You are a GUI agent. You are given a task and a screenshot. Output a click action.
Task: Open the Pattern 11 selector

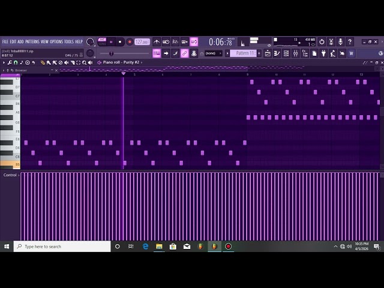[x=243, y=53]
